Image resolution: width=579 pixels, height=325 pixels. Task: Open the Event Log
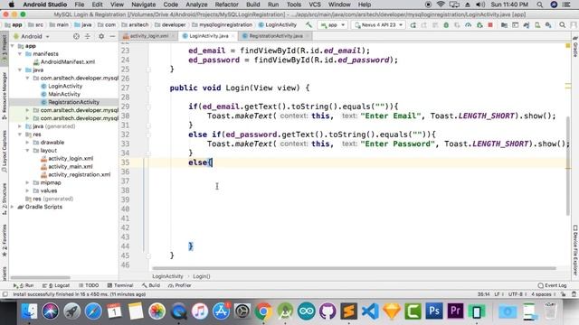point(553,285)
